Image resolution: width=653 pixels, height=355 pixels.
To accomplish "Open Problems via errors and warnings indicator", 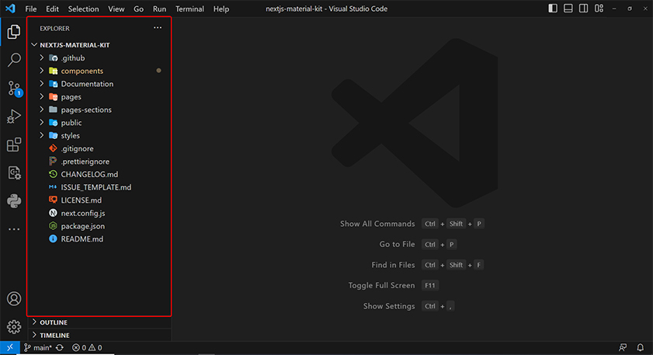I will coord(87,347).
